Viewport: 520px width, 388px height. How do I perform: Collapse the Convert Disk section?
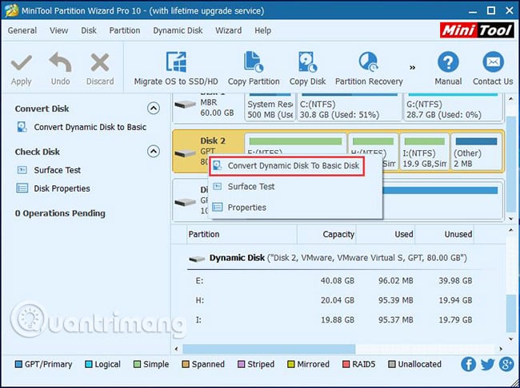154,109
